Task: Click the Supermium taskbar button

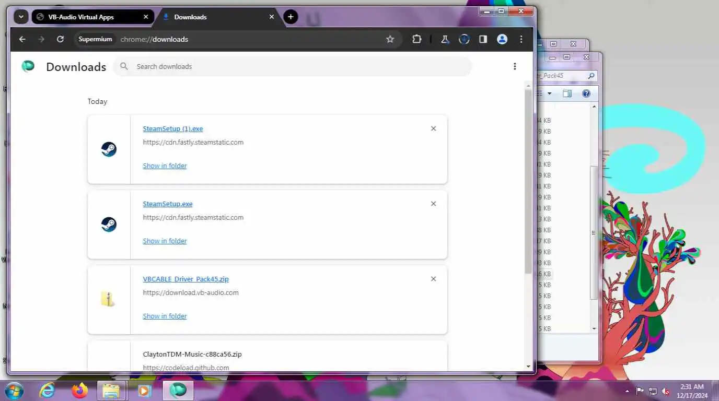Action: [178, 391]
